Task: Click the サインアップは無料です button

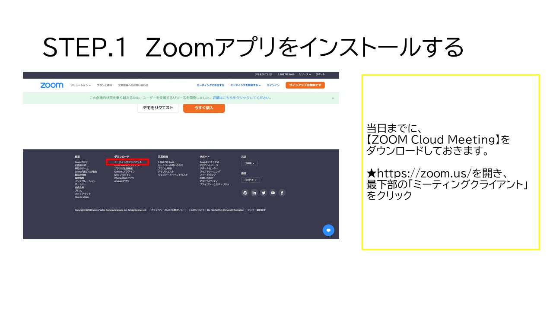Action: tap(306, 85)
